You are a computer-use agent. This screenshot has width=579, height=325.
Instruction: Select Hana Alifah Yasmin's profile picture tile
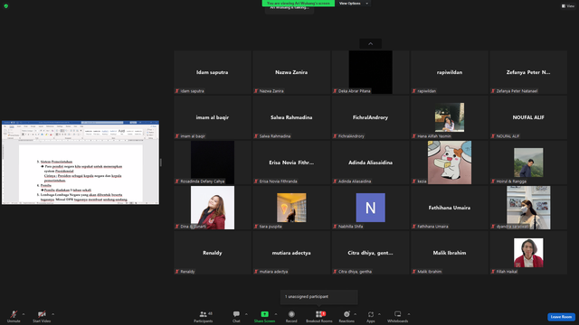[x=450, y=117]
